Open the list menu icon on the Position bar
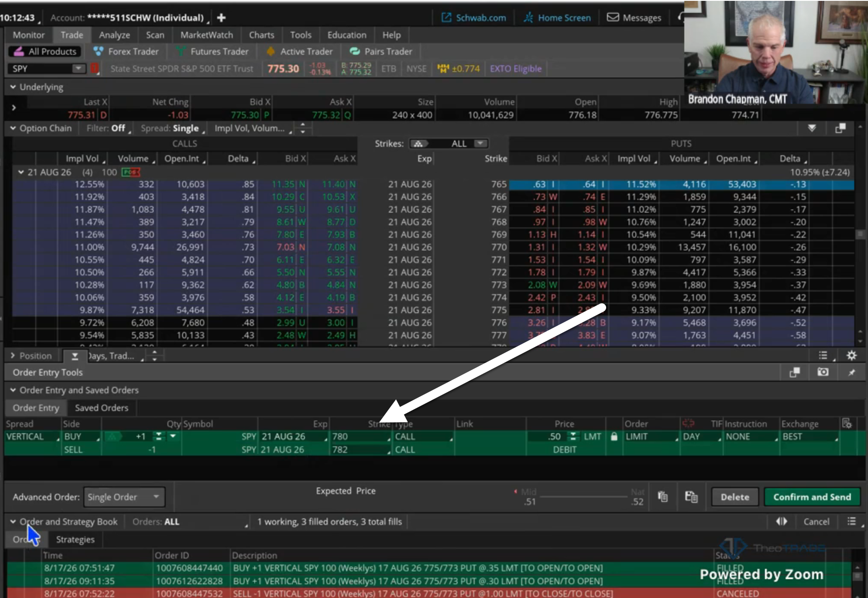This screenshot has width=868, height=598. 823,355
